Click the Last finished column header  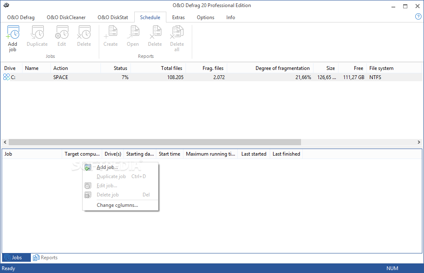pyautogui.click(x=286, y=154)
